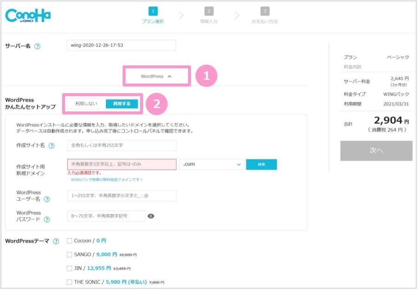Click the JIN price 12,955 円

[x=99, y=268]
